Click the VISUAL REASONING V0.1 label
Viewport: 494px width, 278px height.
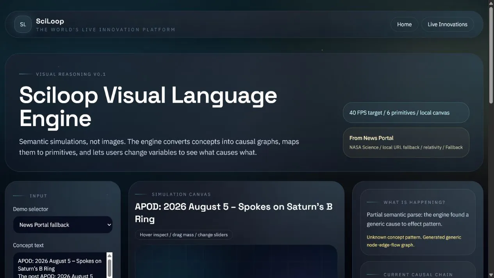click(x=71, y=74)
